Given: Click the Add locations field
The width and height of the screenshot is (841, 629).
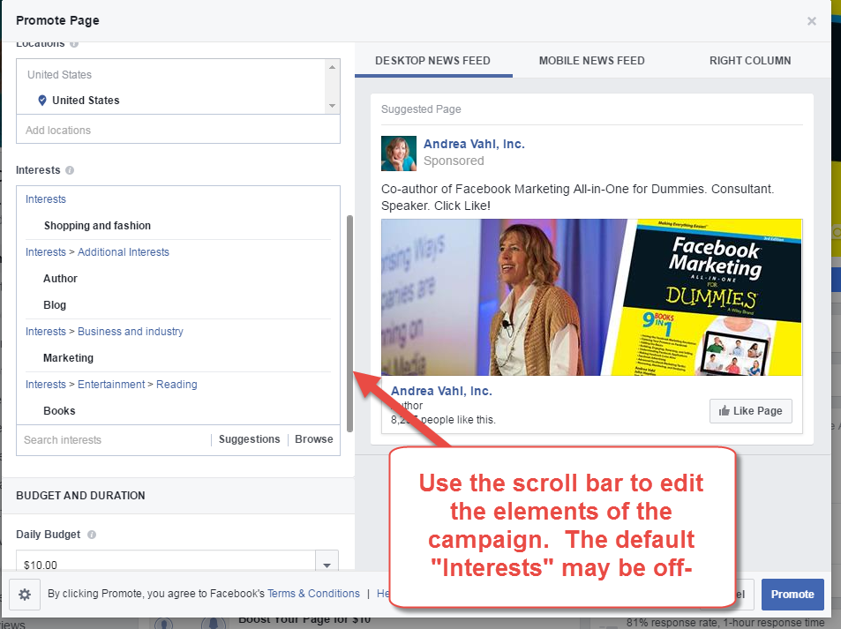Looking at the screenshot, I should [178, 130].
